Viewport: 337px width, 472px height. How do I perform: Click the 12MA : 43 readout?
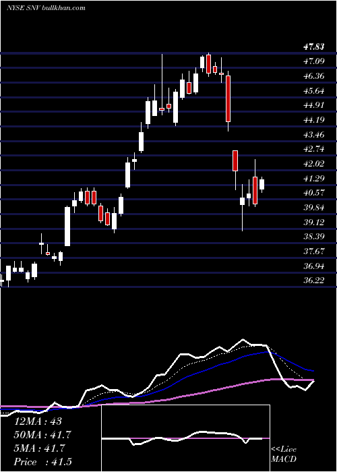[x=38, y=421]
